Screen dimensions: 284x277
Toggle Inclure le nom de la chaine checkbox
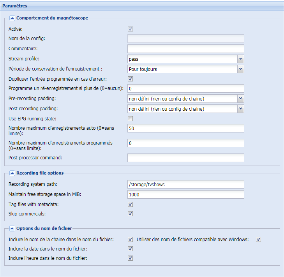pyautogui.click(x=130, y=240)
